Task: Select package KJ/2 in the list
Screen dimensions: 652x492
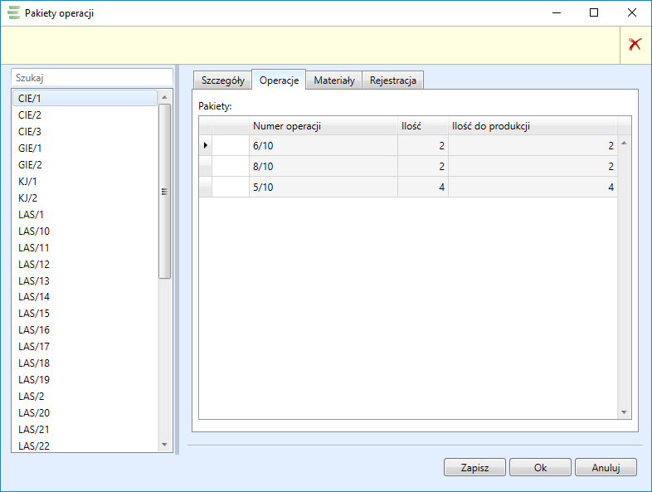Action: [27, 197]
